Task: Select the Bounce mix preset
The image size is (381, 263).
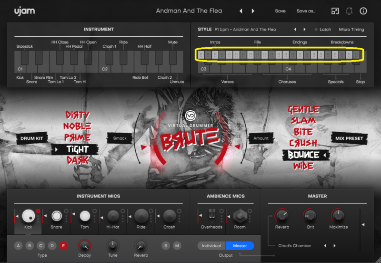Action: click(x=306, y=155)
